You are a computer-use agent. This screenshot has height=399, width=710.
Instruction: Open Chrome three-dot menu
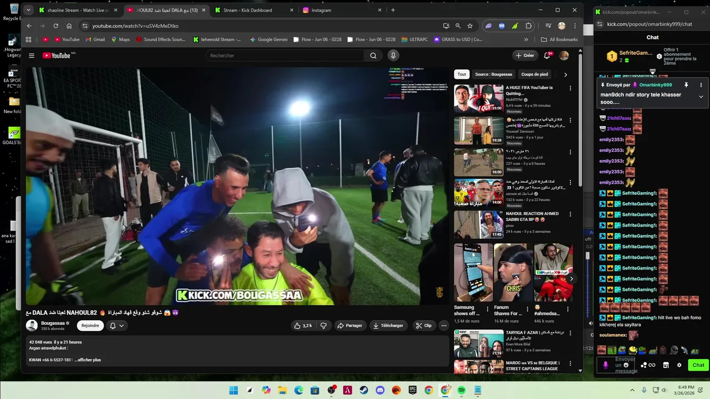click(x=575, y=25)
